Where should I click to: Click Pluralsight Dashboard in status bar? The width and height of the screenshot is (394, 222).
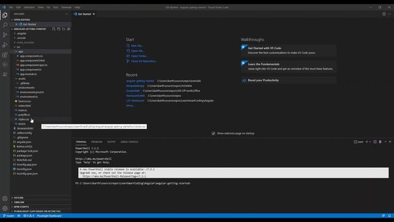pos(49,216)
